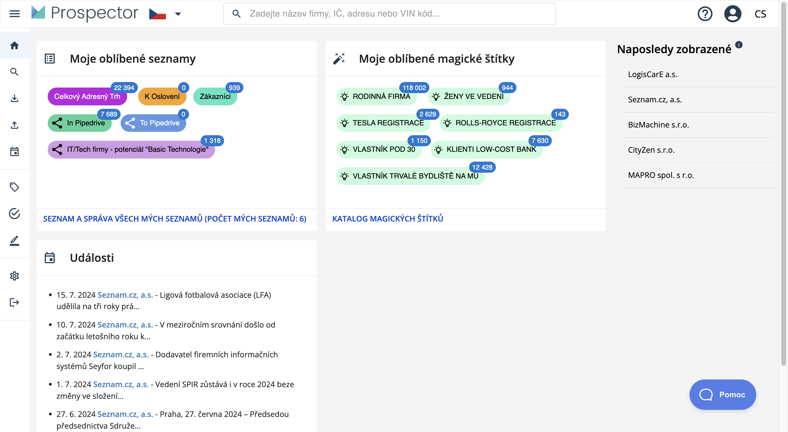
Task: Select the RODINNÁ FIRMA magic tag
Action: pos(377,96)
